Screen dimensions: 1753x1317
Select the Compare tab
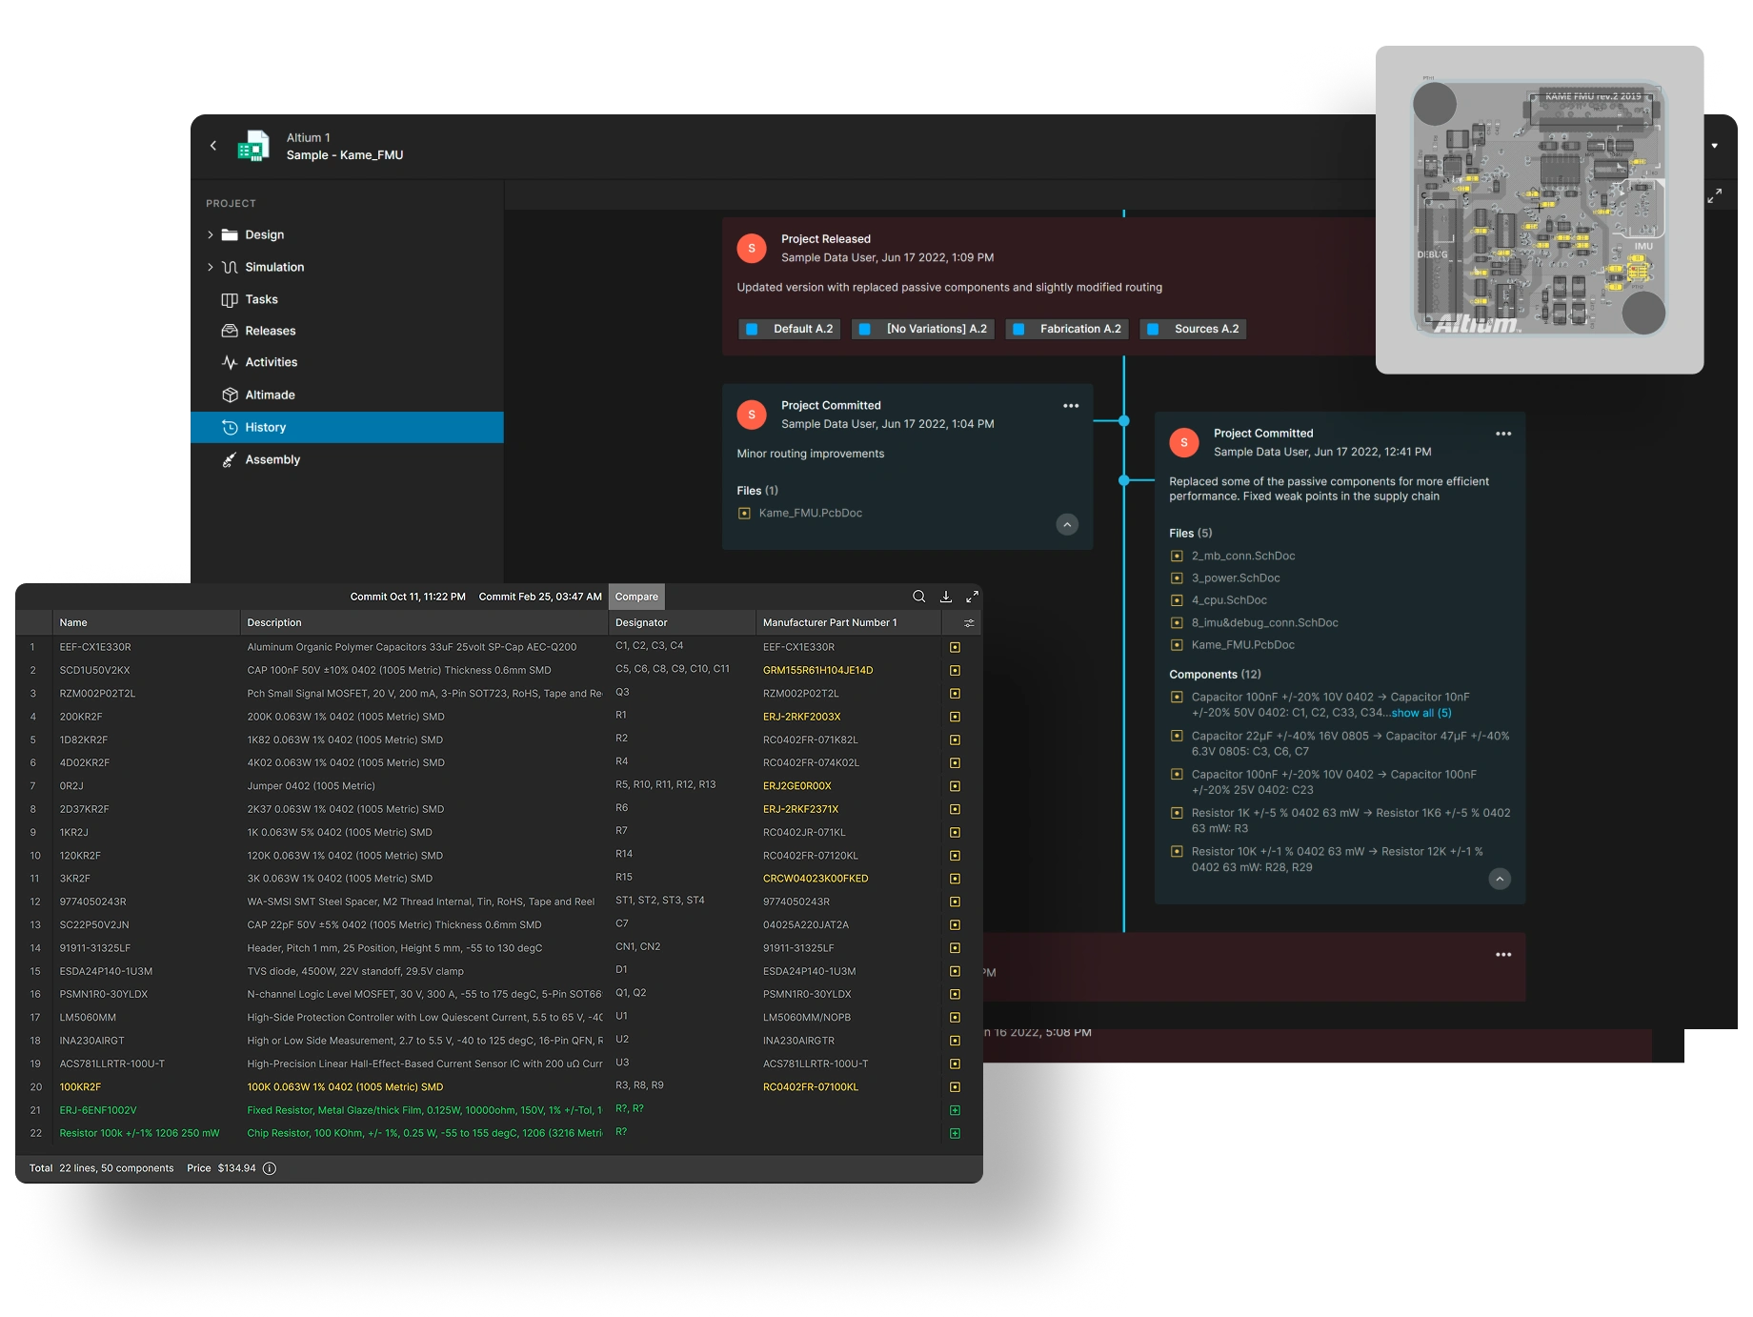click(636, 597)
